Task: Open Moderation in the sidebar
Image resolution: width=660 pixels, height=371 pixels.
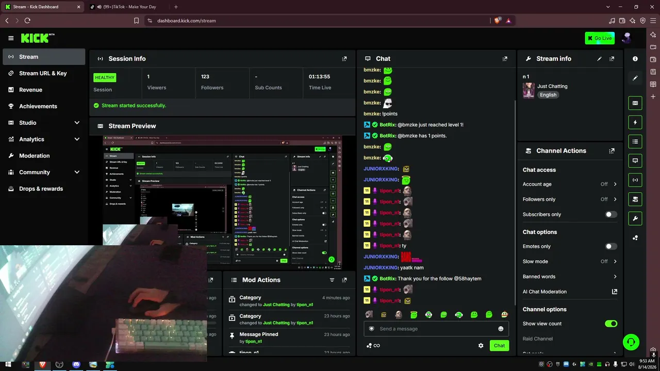Action: [x=44, y=156]
